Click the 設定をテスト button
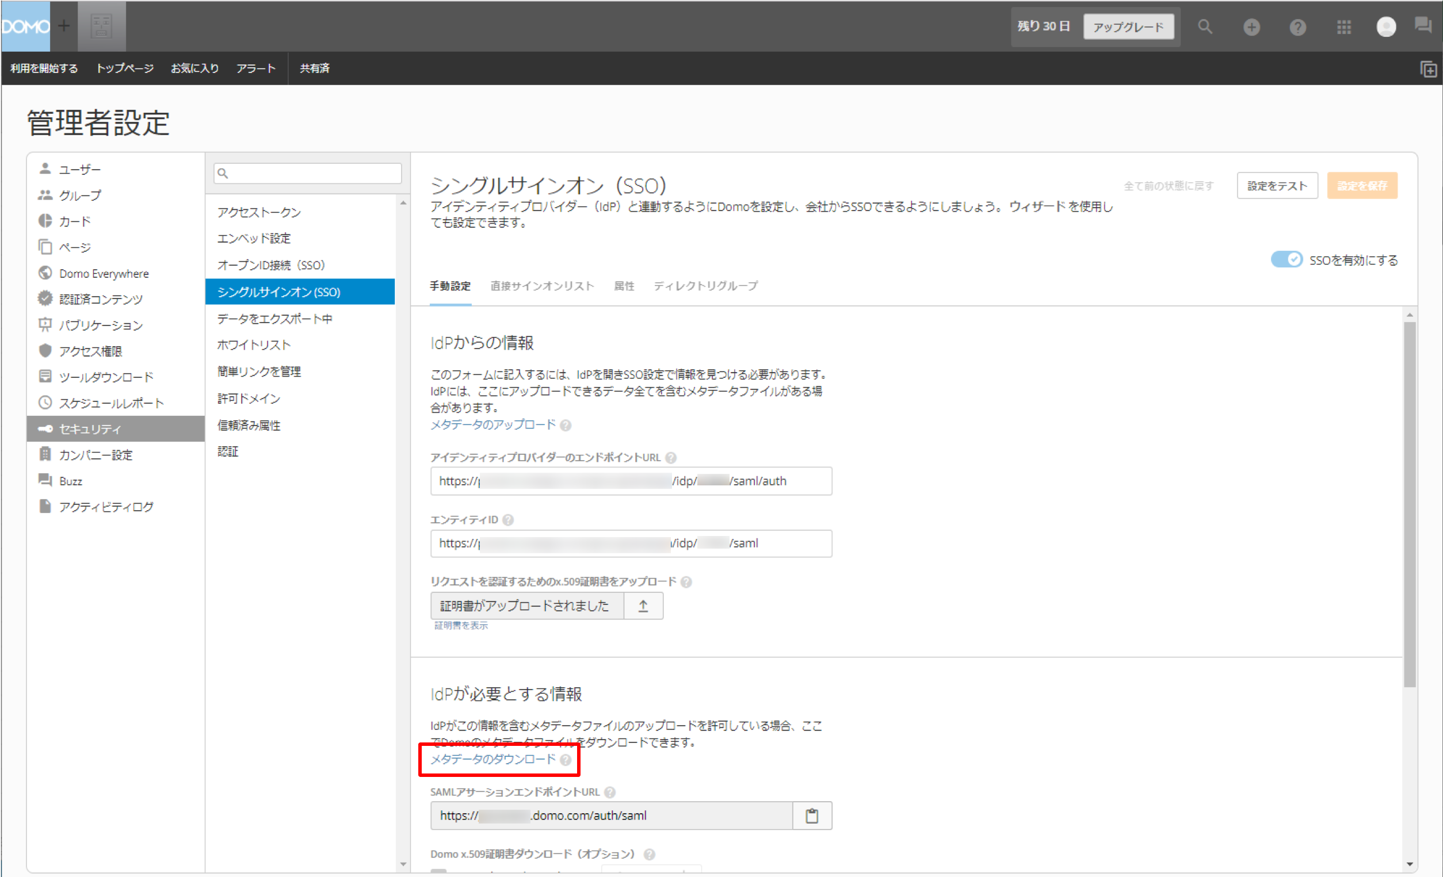The image size is (1443, 877). (x=1277, y=186)
